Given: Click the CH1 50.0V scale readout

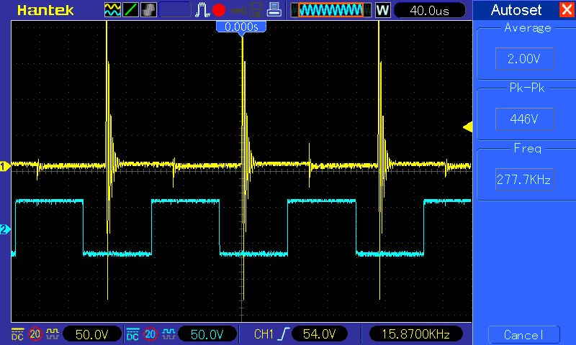Looking at the screenshot, I should point(92,334).
